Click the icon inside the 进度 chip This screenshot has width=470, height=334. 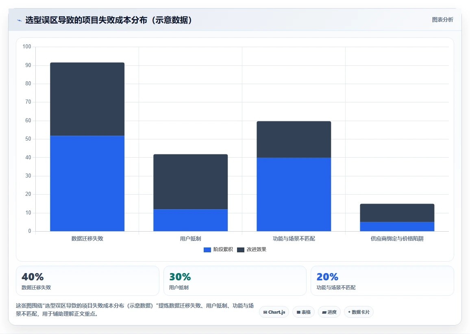[x=324, y=312]
